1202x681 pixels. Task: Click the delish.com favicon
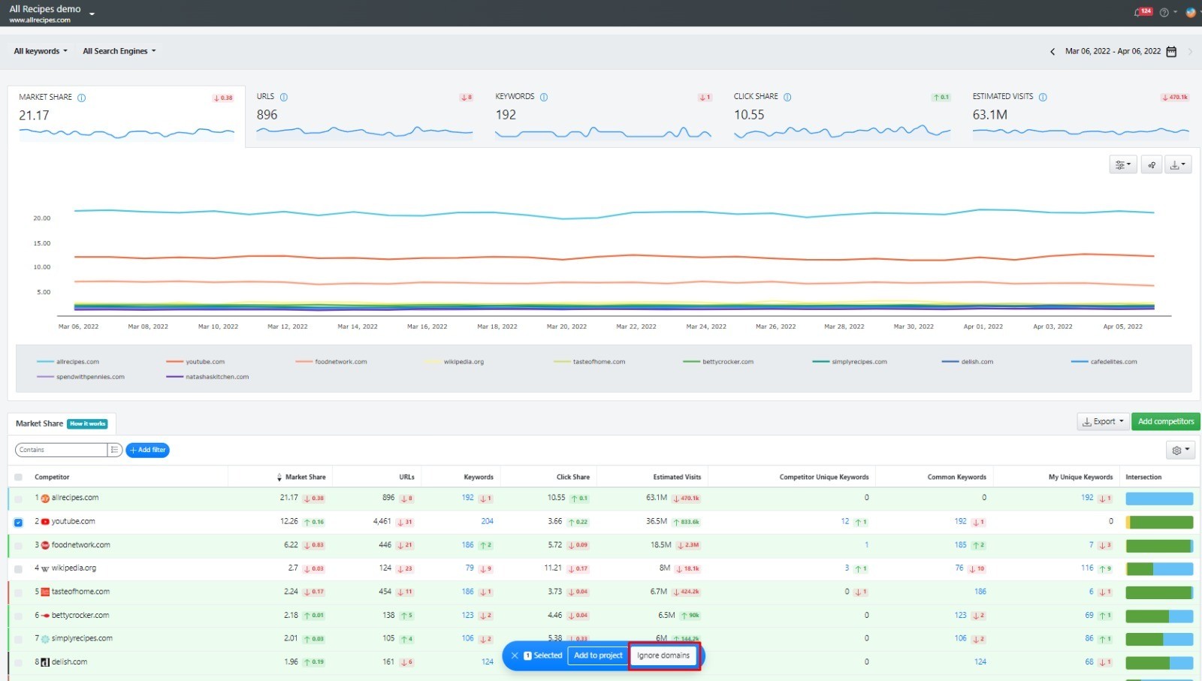45,662
